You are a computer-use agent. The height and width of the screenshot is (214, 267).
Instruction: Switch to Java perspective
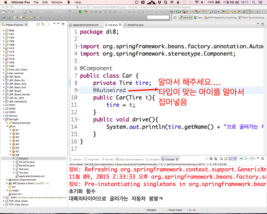click(198, 18)
